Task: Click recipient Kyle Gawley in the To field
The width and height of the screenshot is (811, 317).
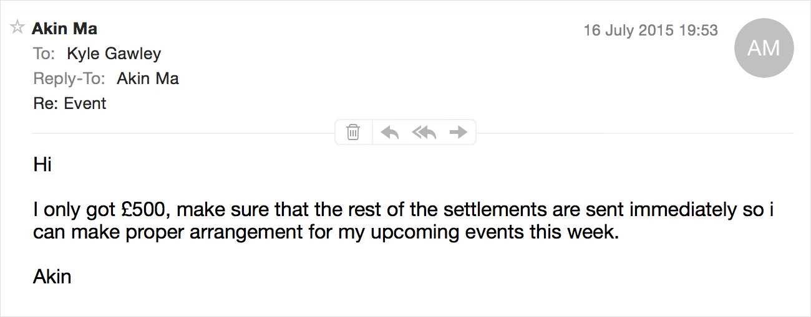Action: coord(114,54)
